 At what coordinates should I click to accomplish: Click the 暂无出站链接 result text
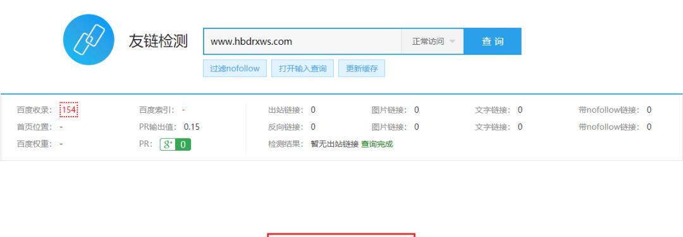[x=335, y=144]
